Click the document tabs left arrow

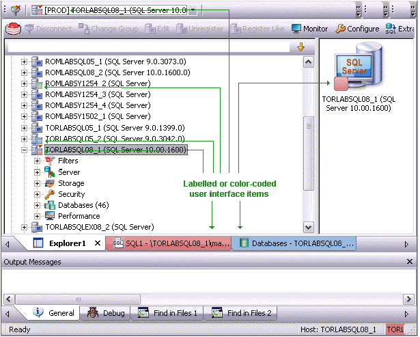8,244
